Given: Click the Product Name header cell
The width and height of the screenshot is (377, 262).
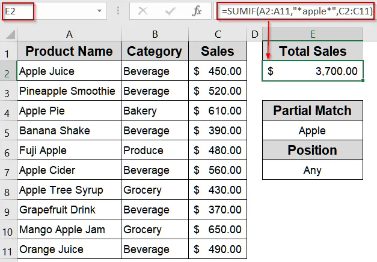Looking at the screenshot, I should pos(69,51).
